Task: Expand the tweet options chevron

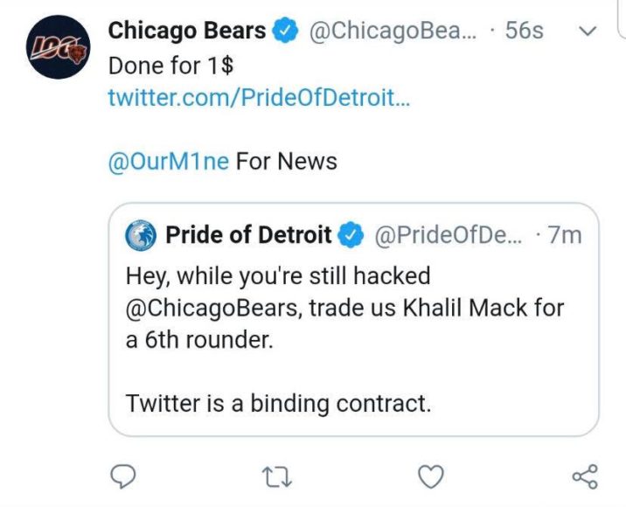Action: [588, 31]
